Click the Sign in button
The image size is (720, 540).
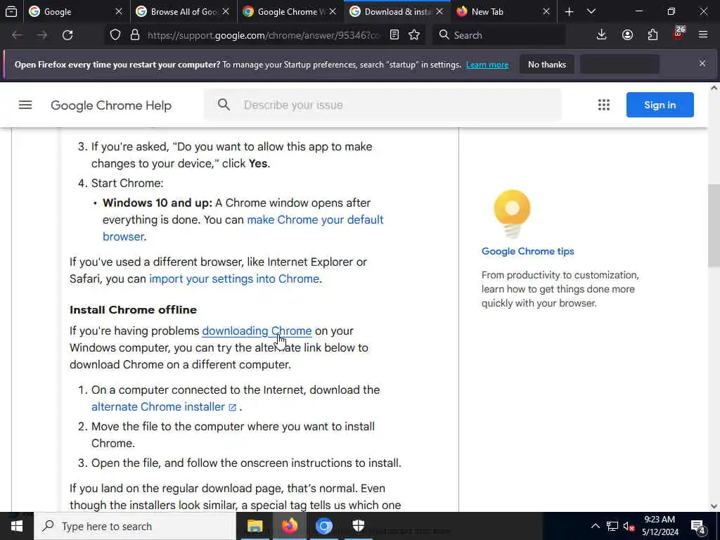tap(660, 105)
